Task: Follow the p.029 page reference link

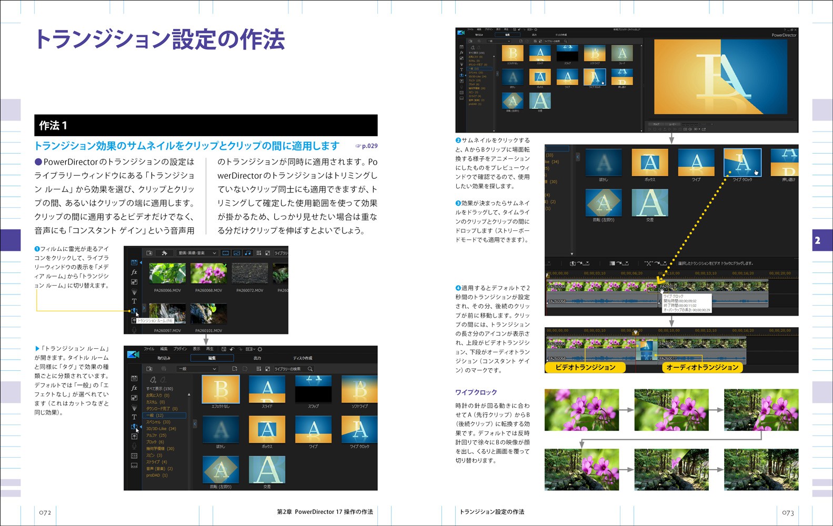Action: click(x=366, y=146)
